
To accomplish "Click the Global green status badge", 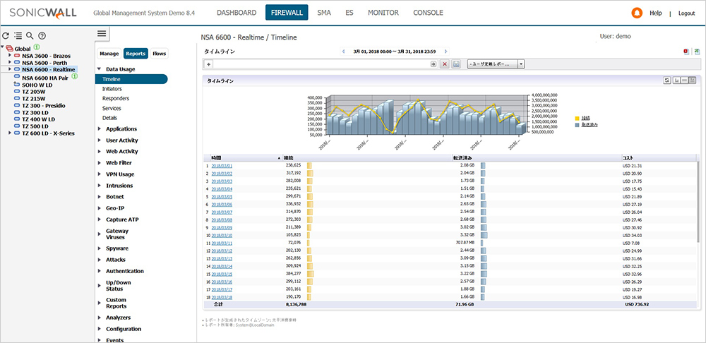I will click(x=37, y=47).
